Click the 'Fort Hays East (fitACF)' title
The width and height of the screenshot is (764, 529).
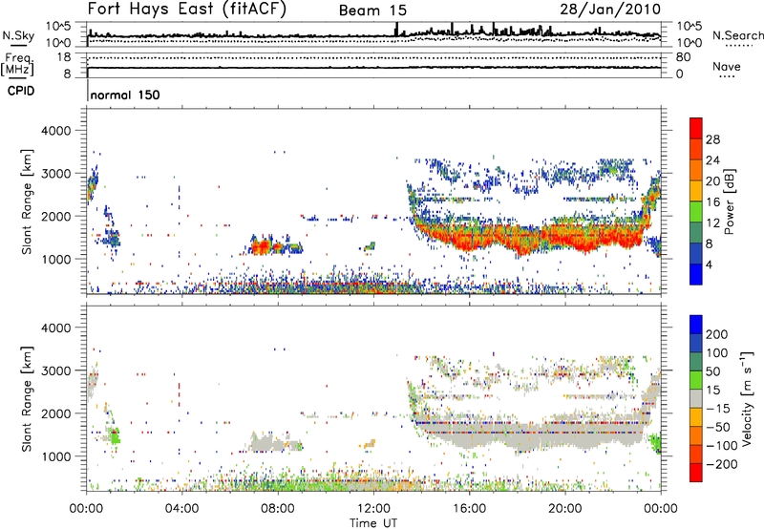(x=187, y=10)
